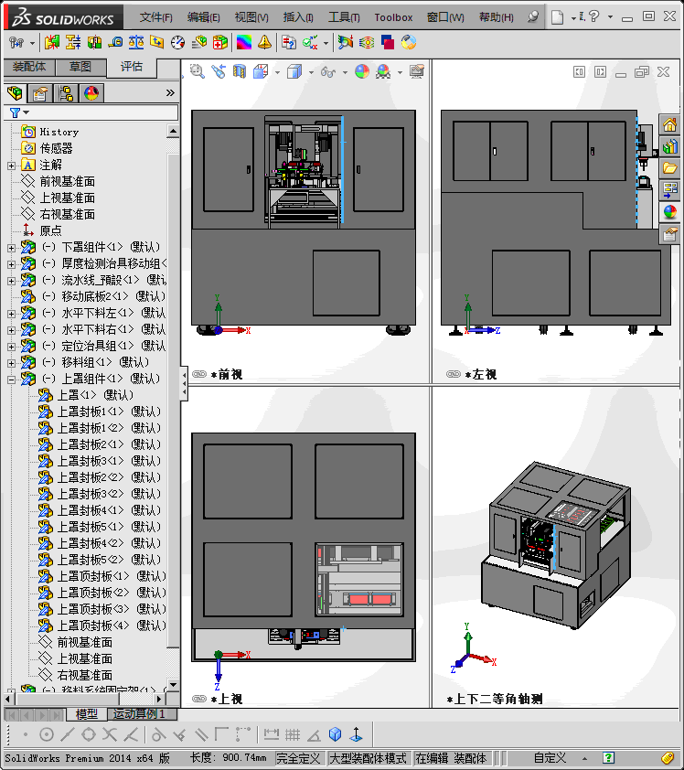Image resolution: width=684 pixels, height=770 pixels.
Task: Open View Orientation dropdown arrow
Action: click(x=277, y=72)
